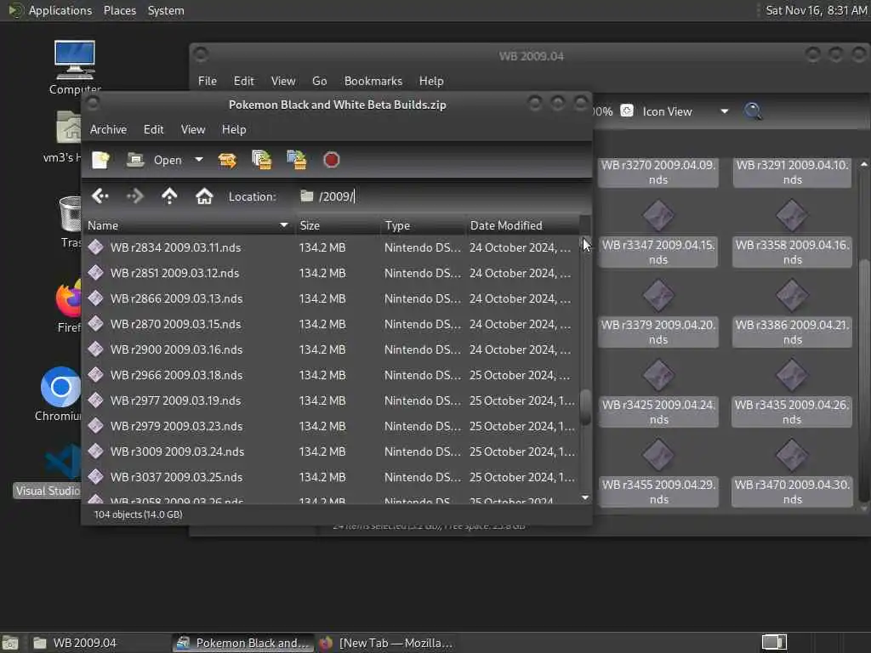Select WB r3291 2009.04.10.nds in file manager
This screenshot has width=871, height=653.
click(x=792, y=172)
